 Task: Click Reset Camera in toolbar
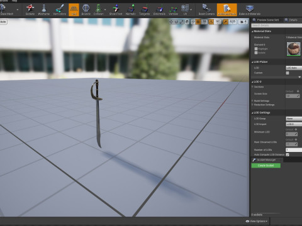(206, 9)
